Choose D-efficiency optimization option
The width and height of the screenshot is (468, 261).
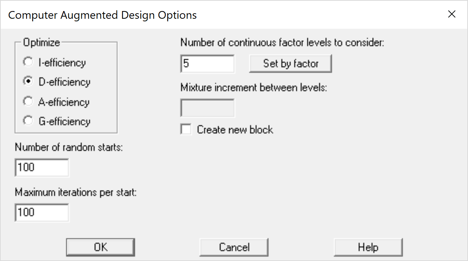click(x=28, y=82)
